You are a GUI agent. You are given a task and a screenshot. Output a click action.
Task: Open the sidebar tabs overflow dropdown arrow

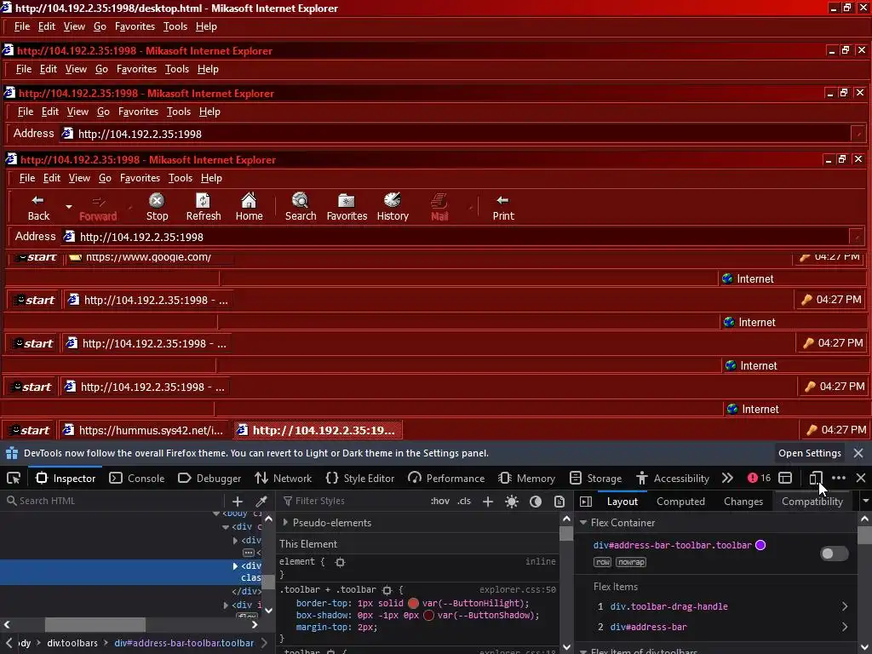pyautogui.click(x=865, y=501)
